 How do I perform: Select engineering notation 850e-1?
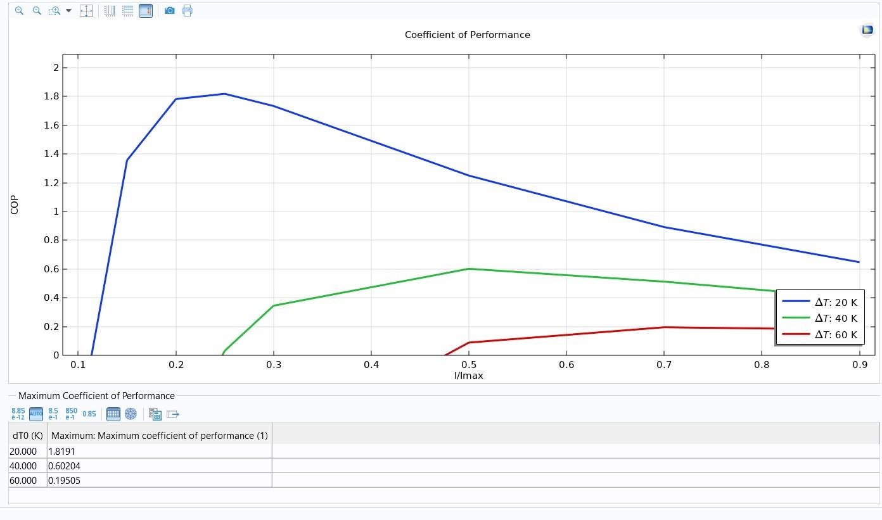(71, 414)
